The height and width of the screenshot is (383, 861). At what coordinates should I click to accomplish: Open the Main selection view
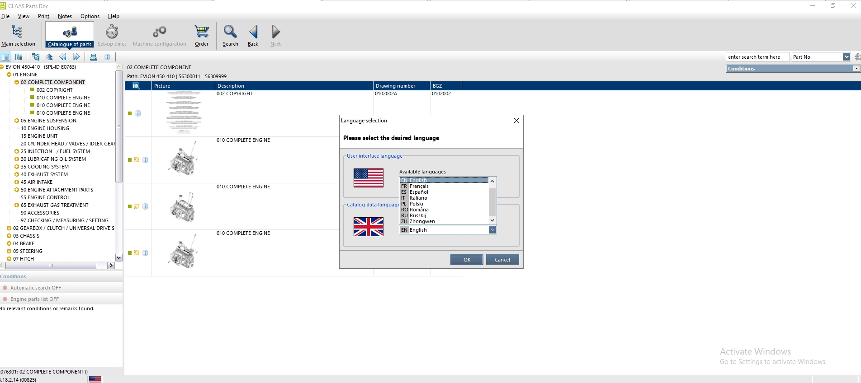(18, 36)
